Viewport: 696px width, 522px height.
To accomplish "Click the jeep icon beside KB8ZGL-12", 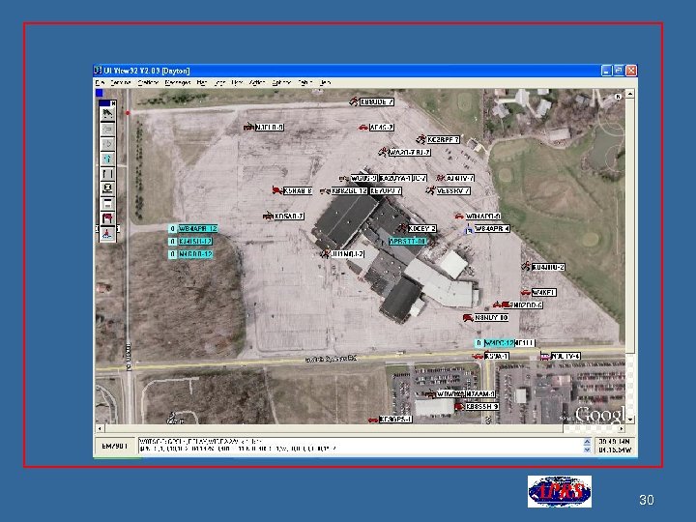I will [x=325, y=190].
